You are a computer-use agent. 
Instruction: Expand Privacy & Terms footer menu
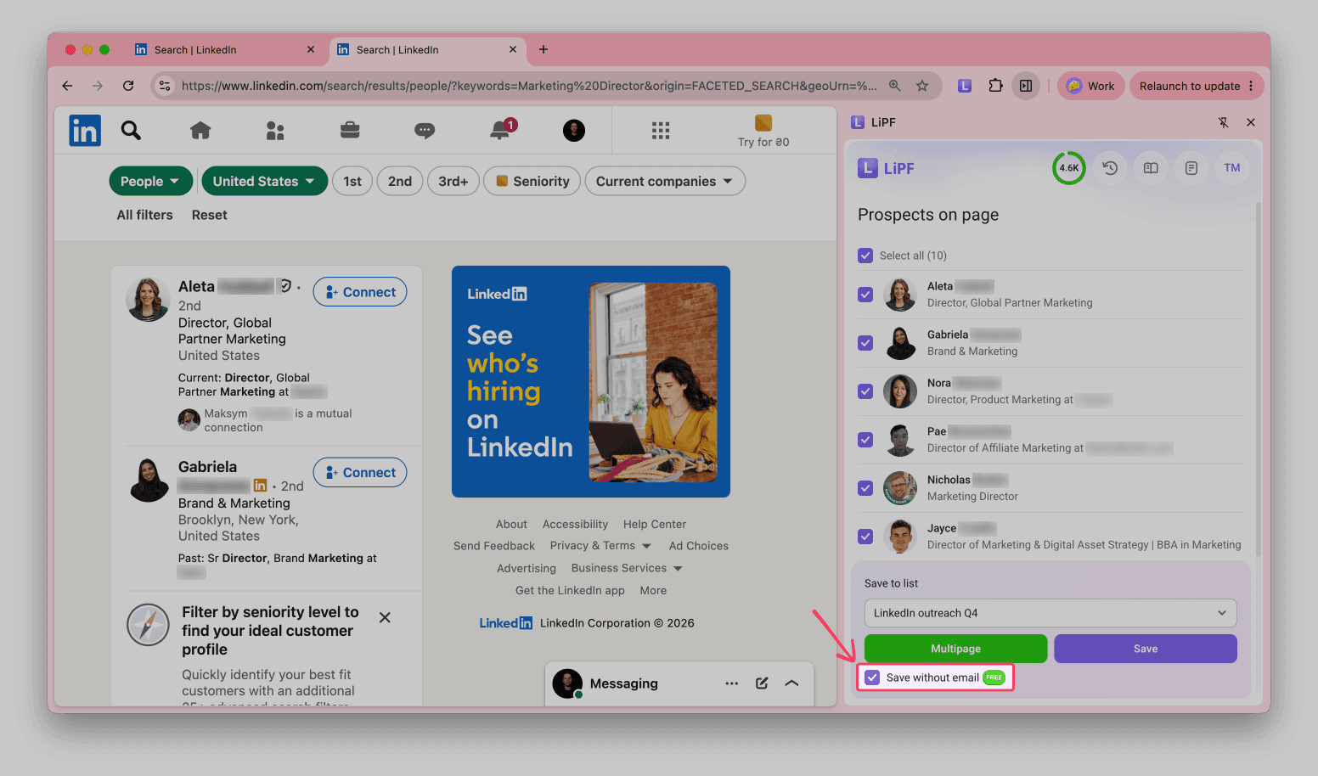[600, 546]
